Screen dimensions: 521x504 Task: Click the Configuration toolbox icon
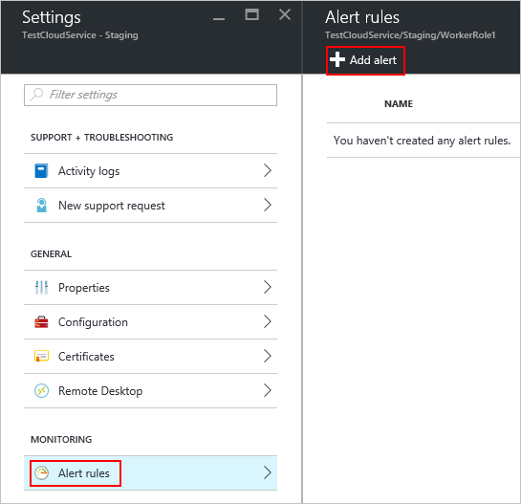41,322
